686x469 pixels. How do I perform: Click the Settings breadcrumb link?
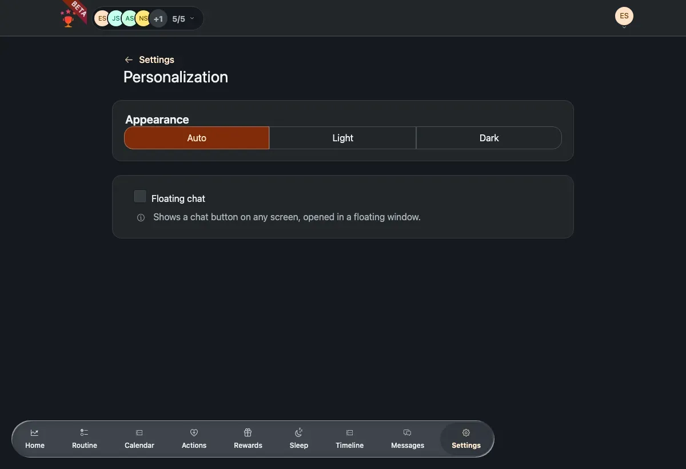(x=157, y=59)
